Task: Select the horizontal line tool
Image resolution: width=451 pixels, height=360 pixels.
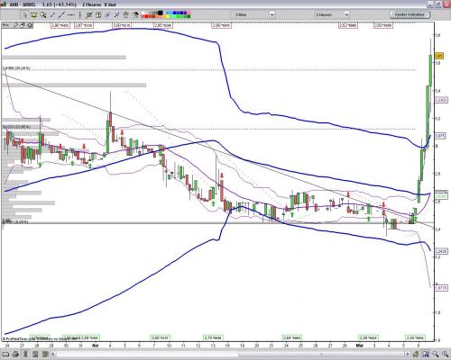Action: [70, 14]
